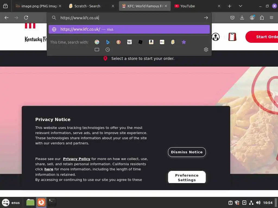The height and width of the screenshot is (208, 278).
Task: Open Firefox account icon
Action: point(252,18)
